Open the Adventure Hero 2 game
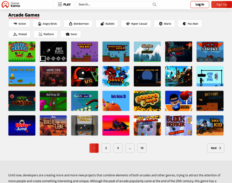Screen dimensions: 232x183 (116, 52)
